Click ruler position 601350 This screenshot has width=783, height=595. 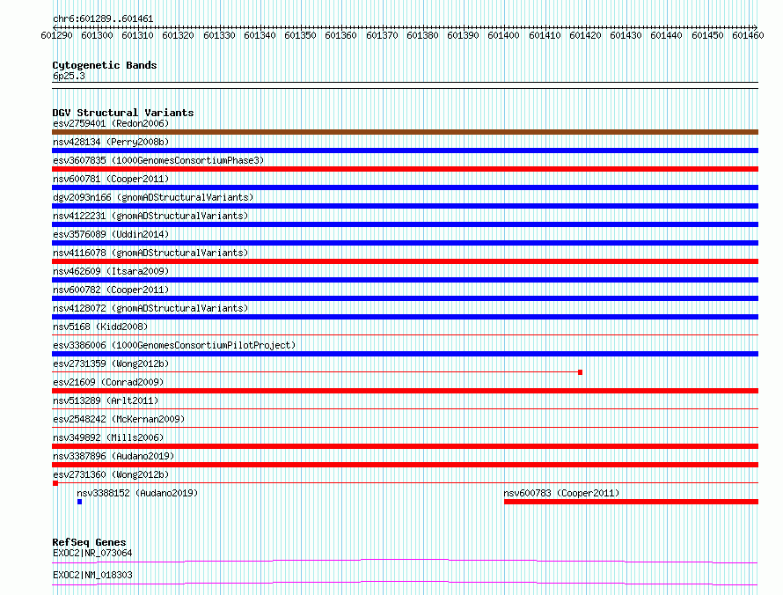point(300,35)
